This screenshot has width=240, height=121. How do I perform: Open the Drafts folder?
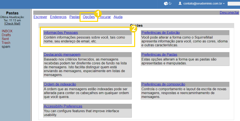tap(6, 35)
